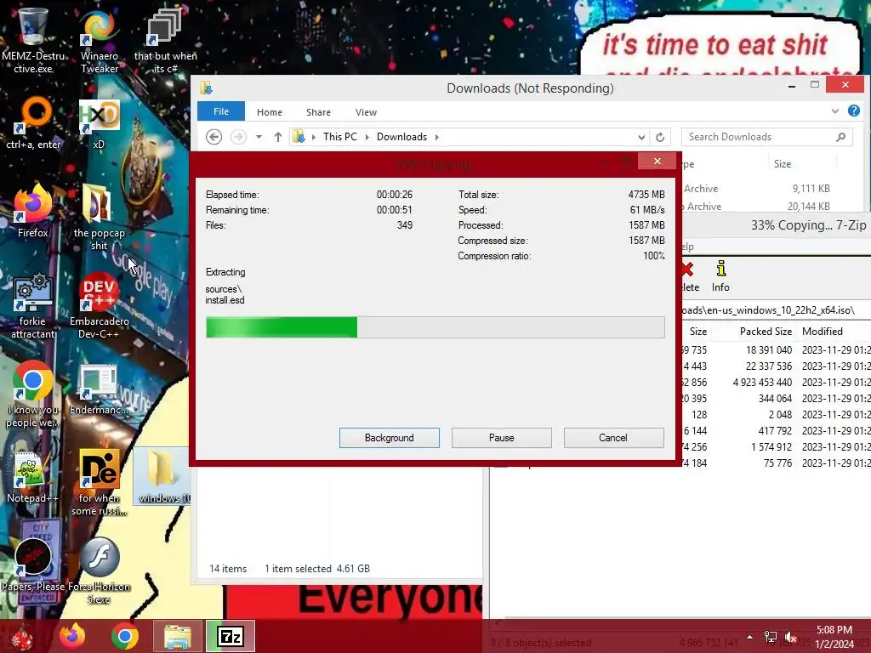Switch to File Explorer taskbar button
The height and width of the screenshot is (653, 871).
pos(178,636)
